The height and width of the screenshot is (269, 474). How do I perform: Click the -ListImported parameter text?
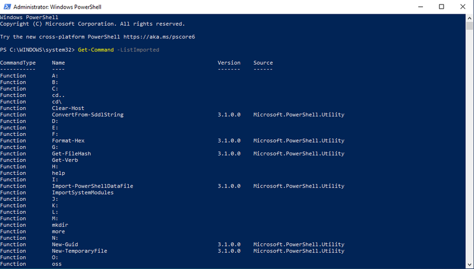click(x=138, y=50)
